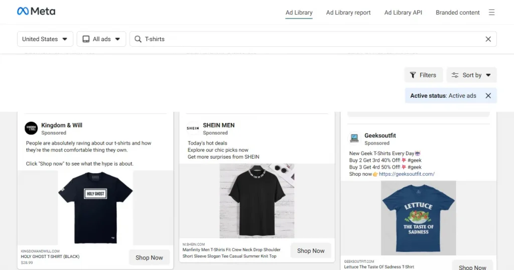Screen dimensions: 514x270
Task: Open the hamburger menu icon
Action: click(x=491, y=13)
